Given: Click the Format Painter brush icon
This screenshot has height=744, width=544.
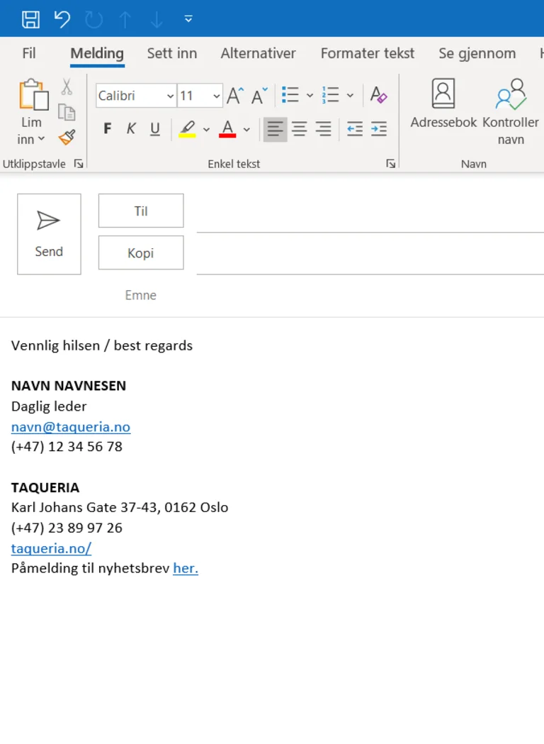Looking at the screenshot, I should tap(67, 137).
